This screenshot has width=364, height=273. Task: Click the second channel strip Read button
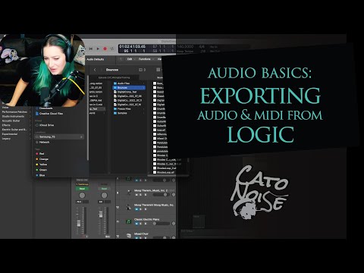(104, 189)
